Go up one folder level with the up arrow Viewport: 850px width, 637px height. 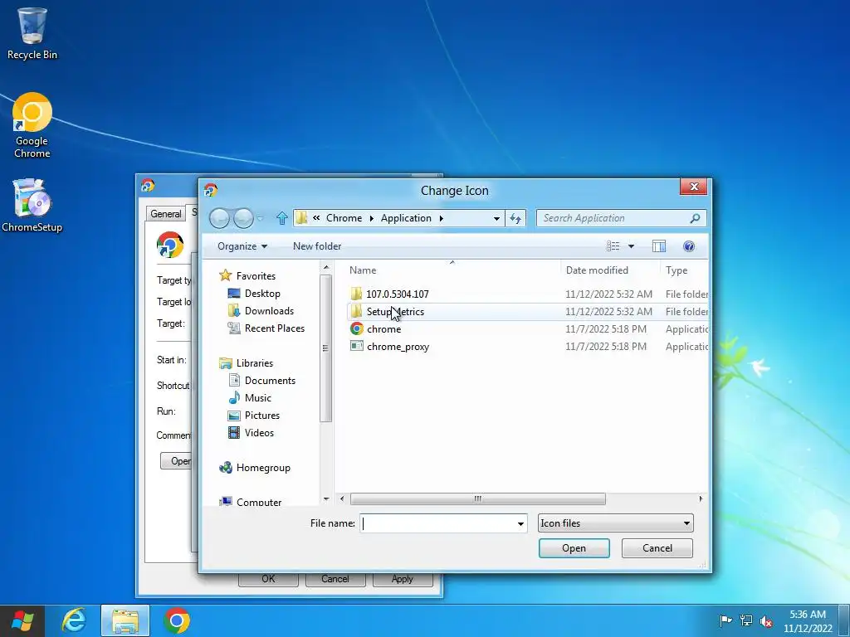pyautogui.click(x=282, y=218)
